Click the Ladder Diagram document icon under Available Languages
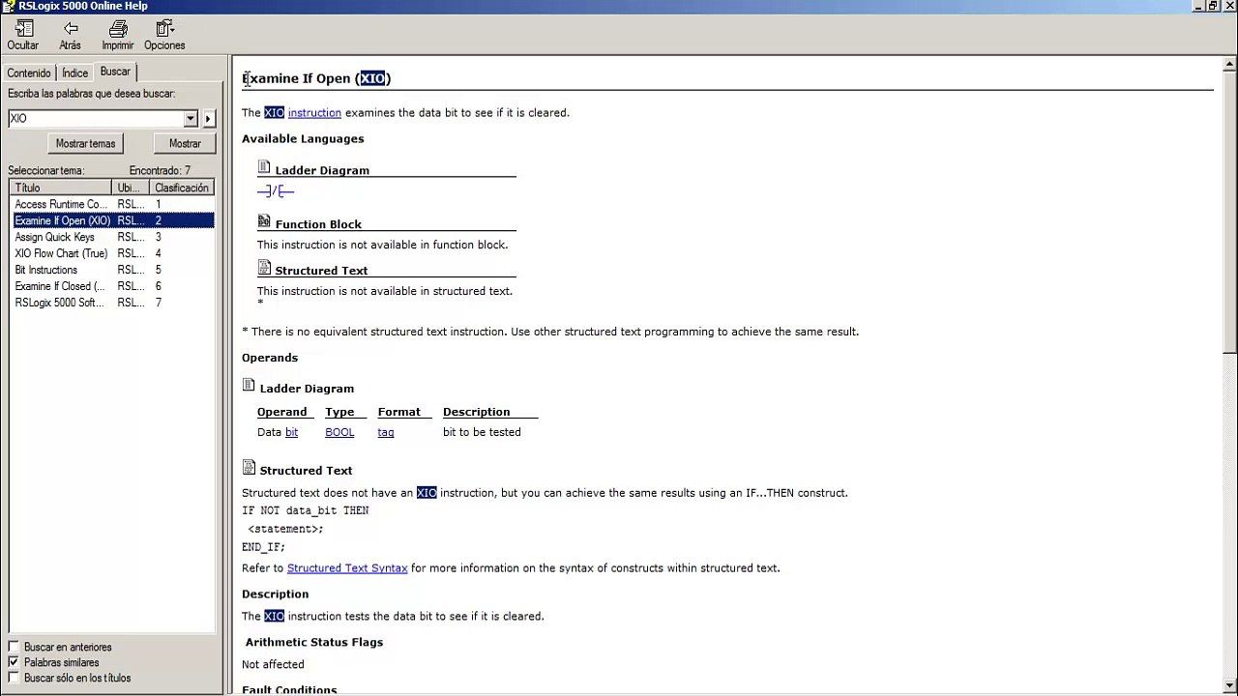The image size is (1238, 696). (264, 168)
